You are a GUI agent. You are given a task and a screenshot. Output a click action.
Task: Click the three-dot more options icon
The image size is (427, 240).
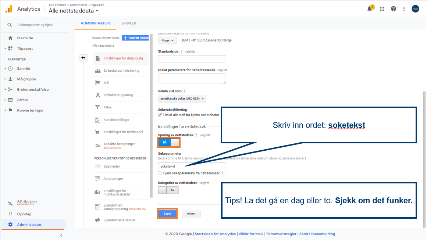point(404,9)
